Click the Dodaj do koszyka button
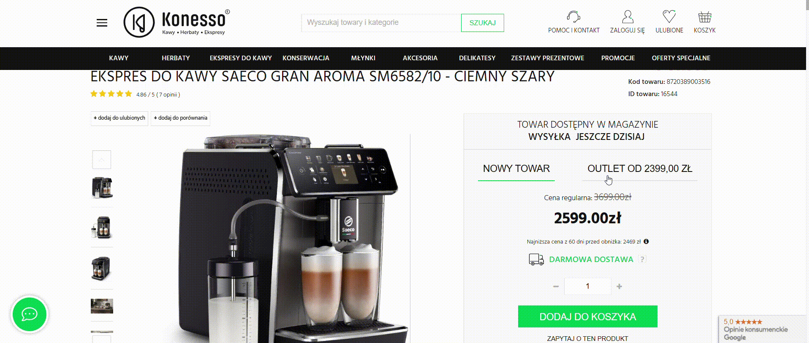The image size is (809, 343). click(x=587, y=316)
